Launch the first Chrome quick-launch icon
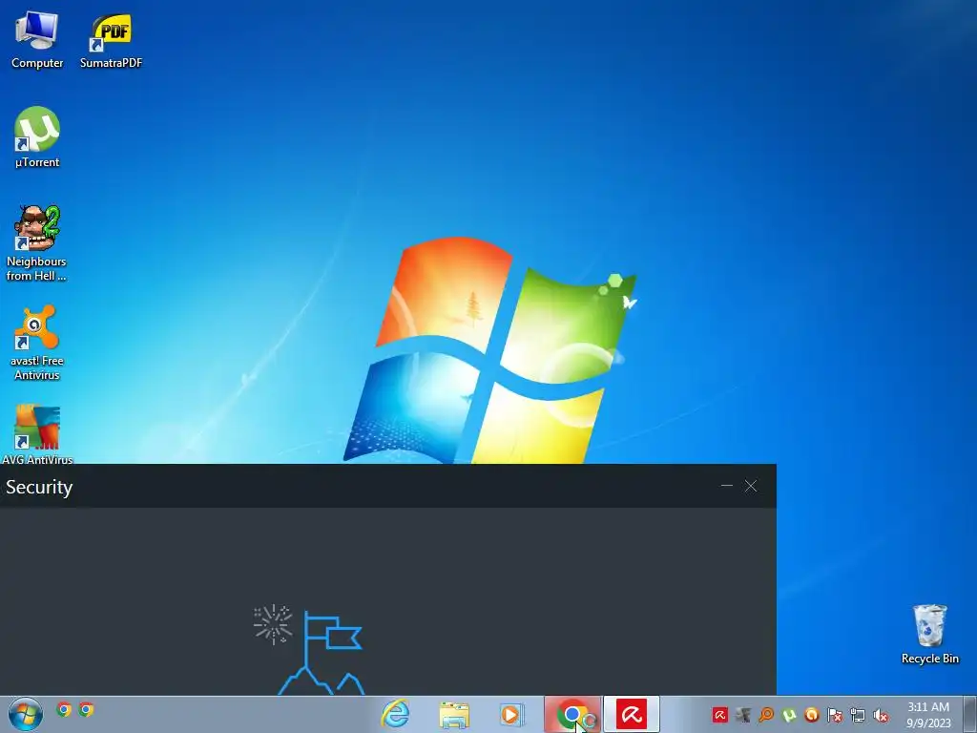 tap(64, 709)
